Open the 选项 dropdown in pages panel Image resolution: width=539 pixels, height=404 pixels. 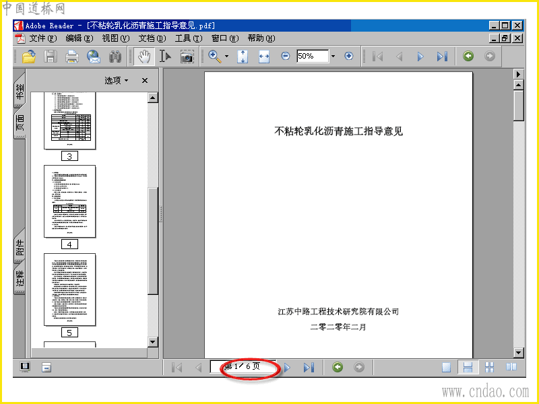tap(116, 80)
